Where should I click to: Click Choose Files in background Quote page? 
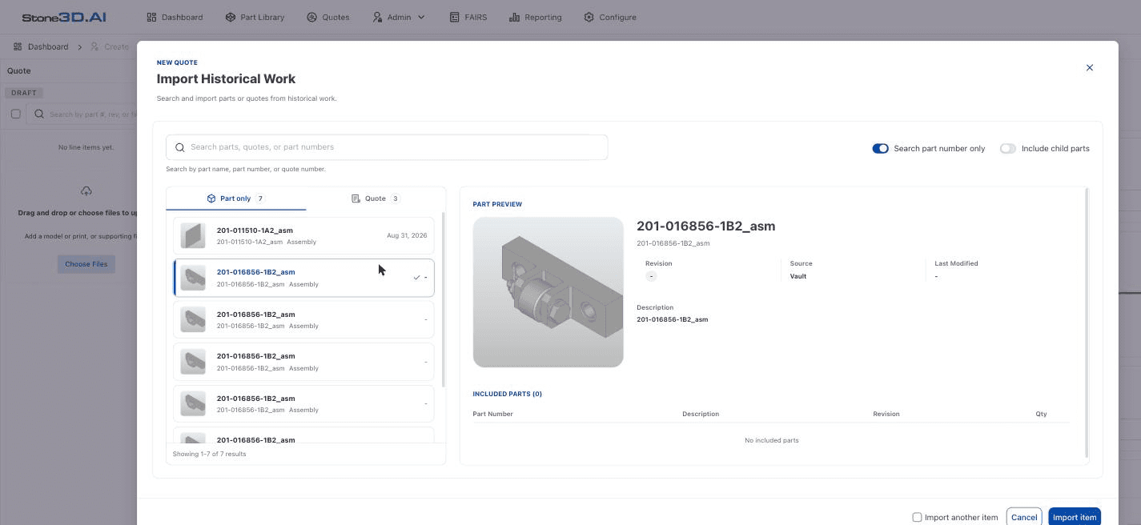click(86, 263)
